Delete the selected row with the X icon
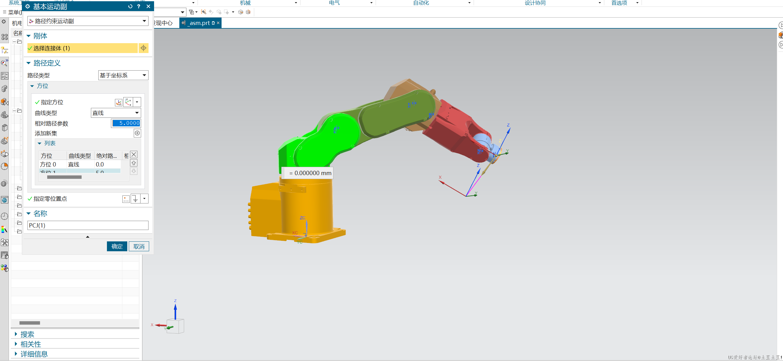Screen dimensions: 783x361 click(x=134, y=154)
